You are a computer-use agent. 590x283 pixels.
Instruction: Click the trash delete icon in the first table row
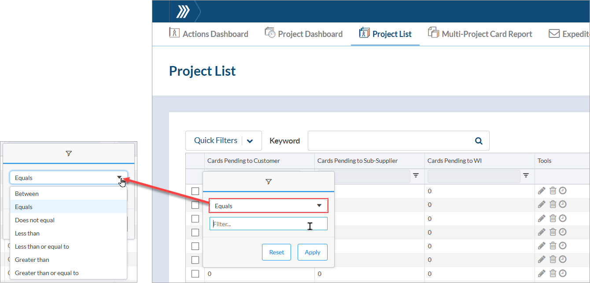[553, 191]
